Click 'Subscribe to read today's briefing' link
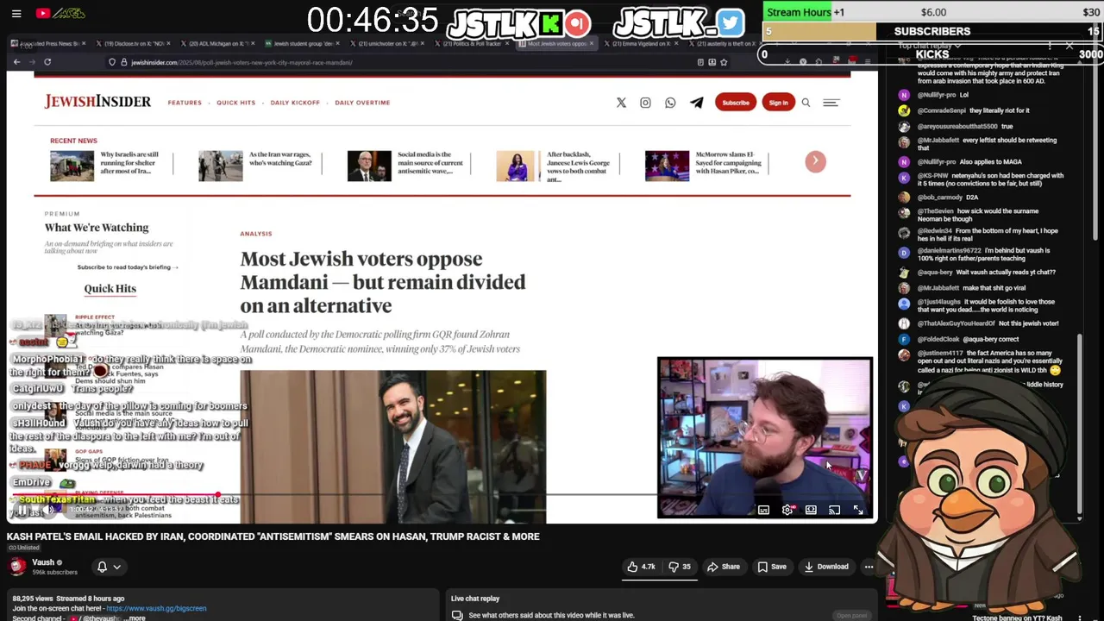Screen dimensions: 1104x621 (x=128, y=267)
